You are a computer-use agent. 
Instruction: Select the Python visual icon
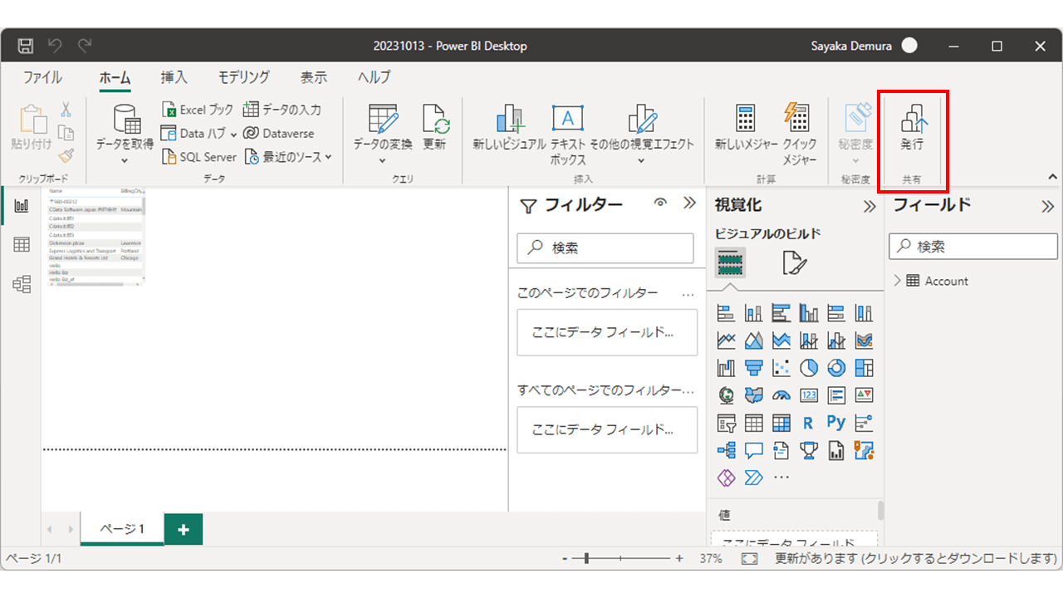click(x=835, y=423)
